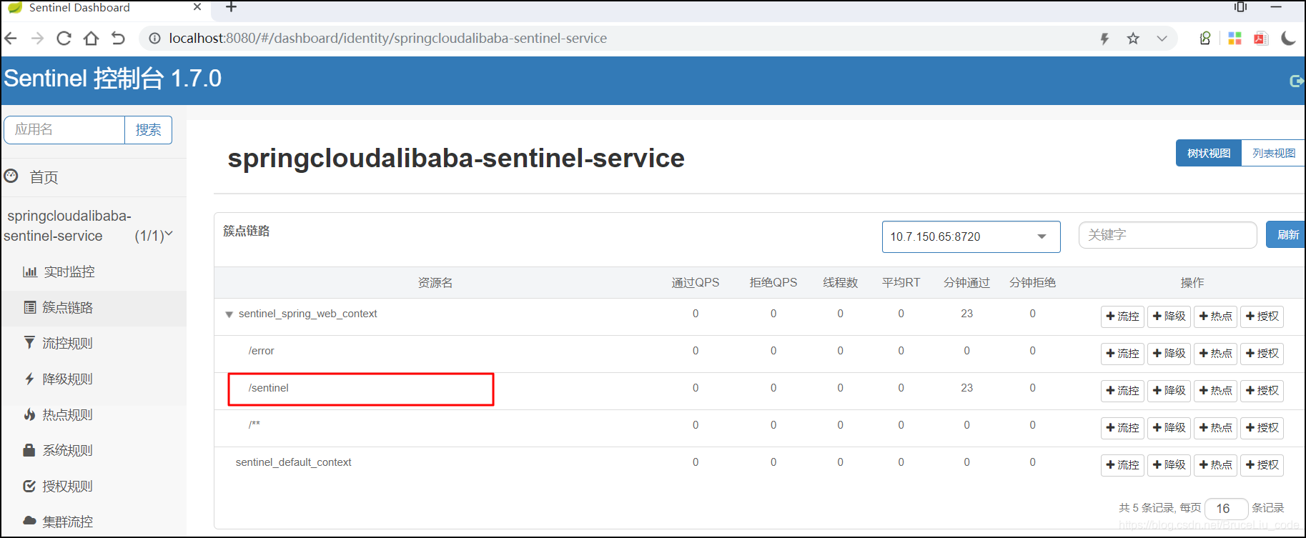Add 热点 rule for sentinel_default_context
Screen dimensions: 1306x538
[x=1215, y=465]
